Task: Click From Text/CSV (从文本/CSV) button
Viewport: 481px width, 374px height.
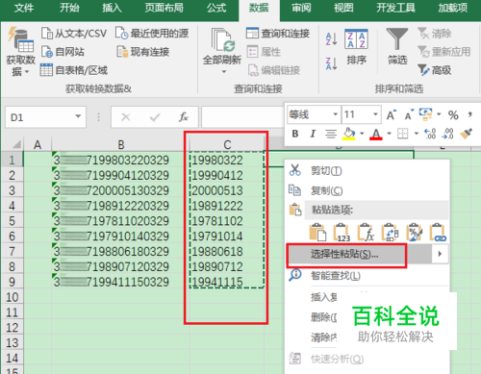Action: (74, 33)
